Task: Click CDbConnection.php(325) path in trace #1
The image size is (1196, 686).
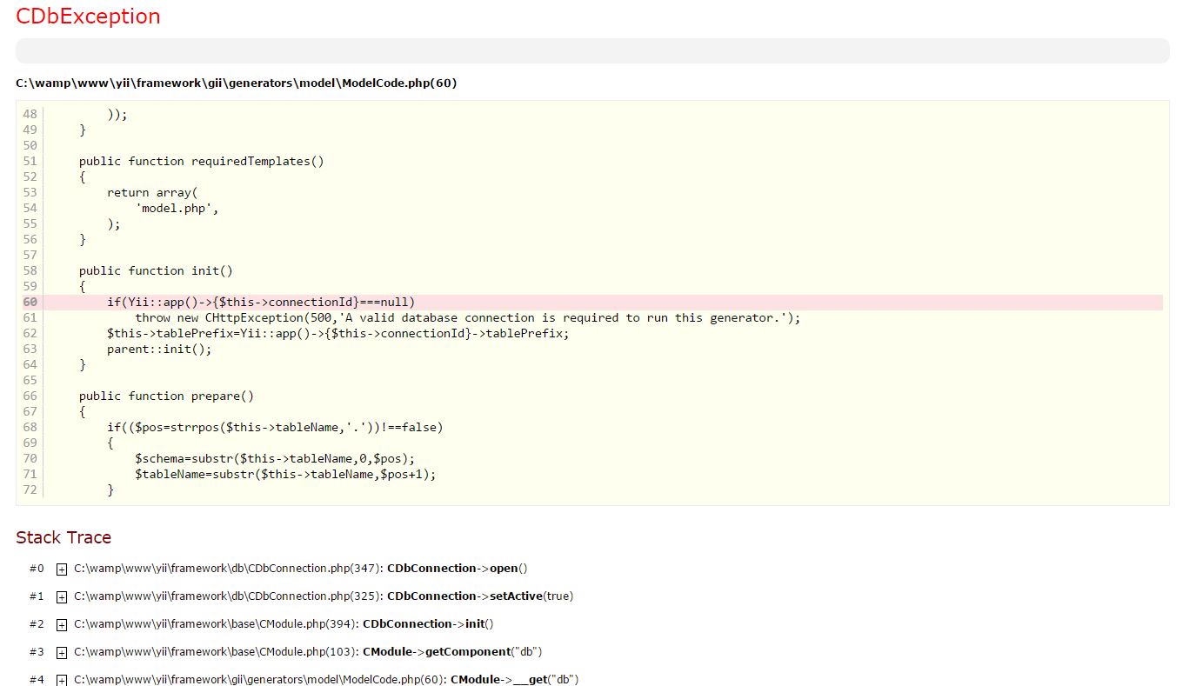Action: (228, 596)
